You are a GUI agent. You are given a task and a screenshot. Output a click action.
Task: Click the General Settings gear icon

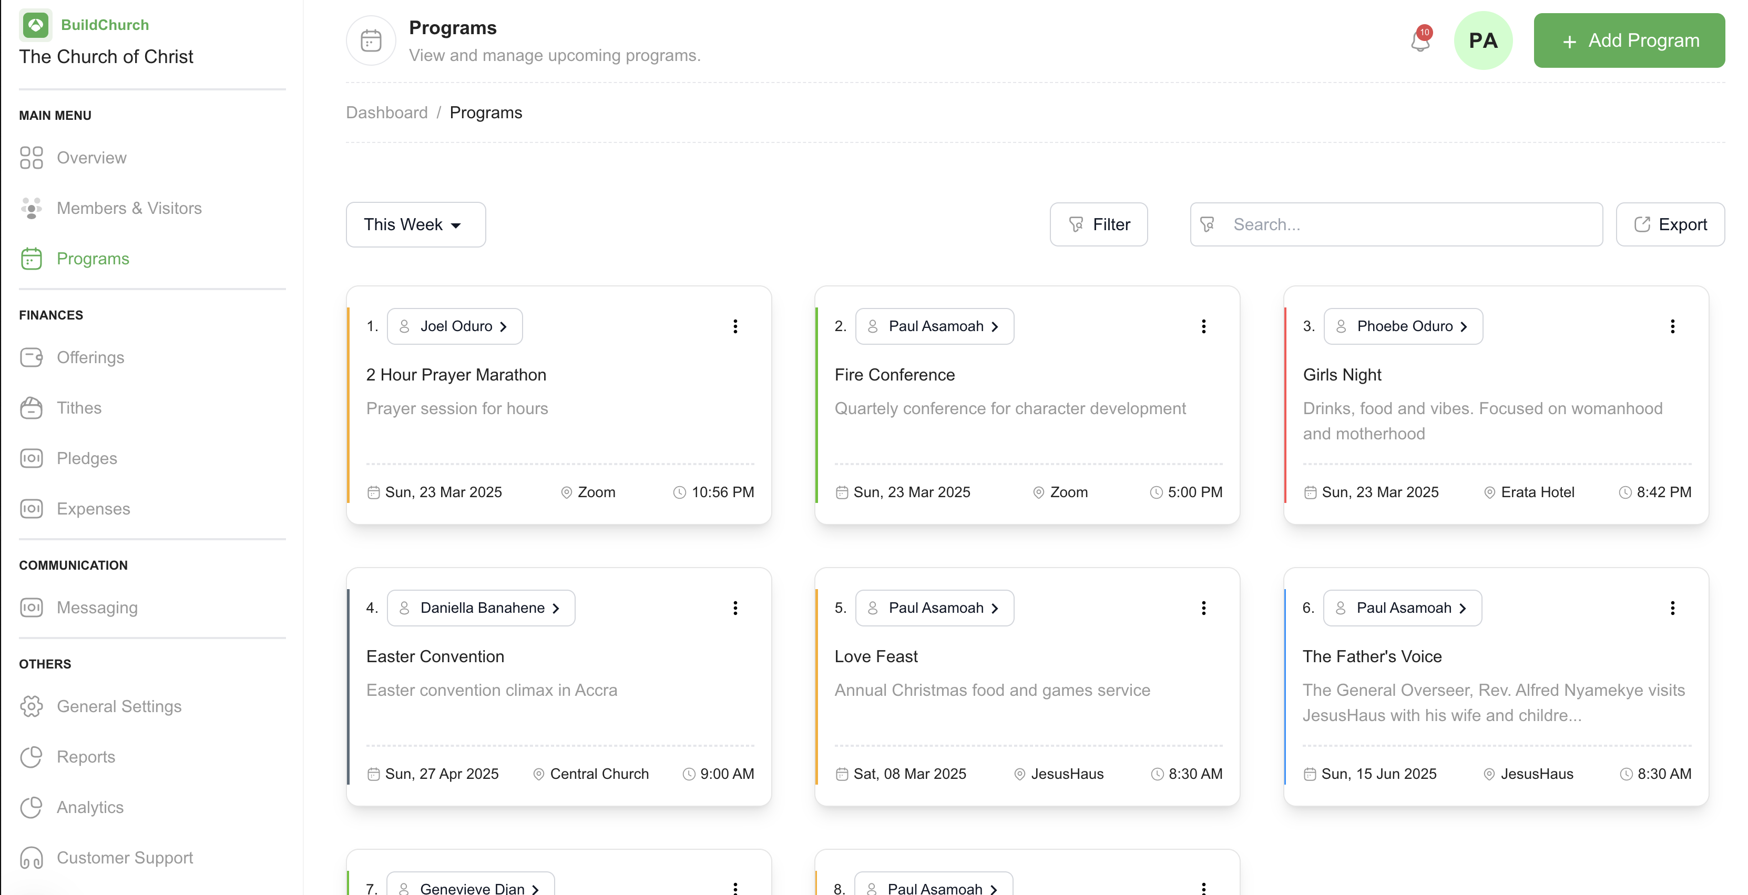pos(31,706)
